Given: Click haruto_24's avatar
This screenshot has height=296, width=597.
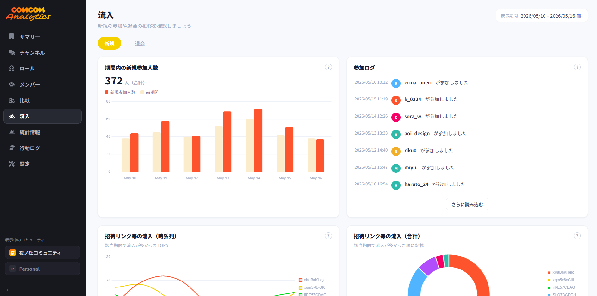Looking at the screenshot, I should click(396, 185).
